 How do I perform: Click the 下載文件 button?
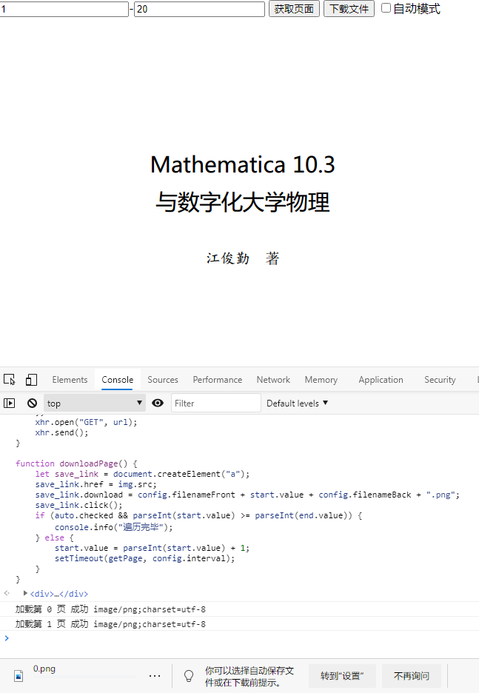[x=349, y=9]
